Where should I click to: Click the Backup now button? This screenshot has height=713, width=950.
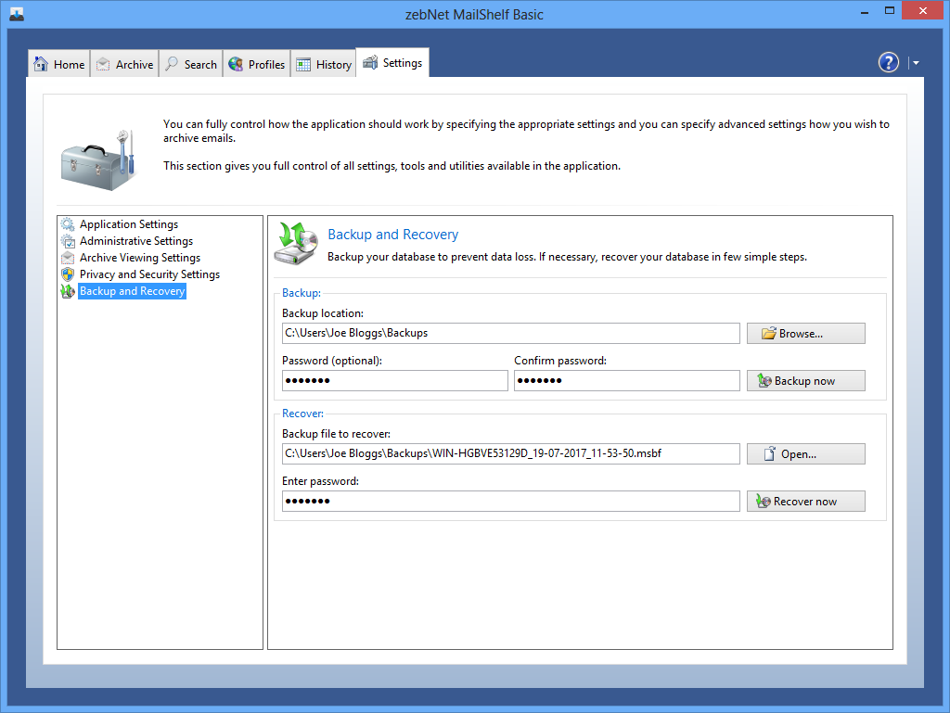coord(805,381)
